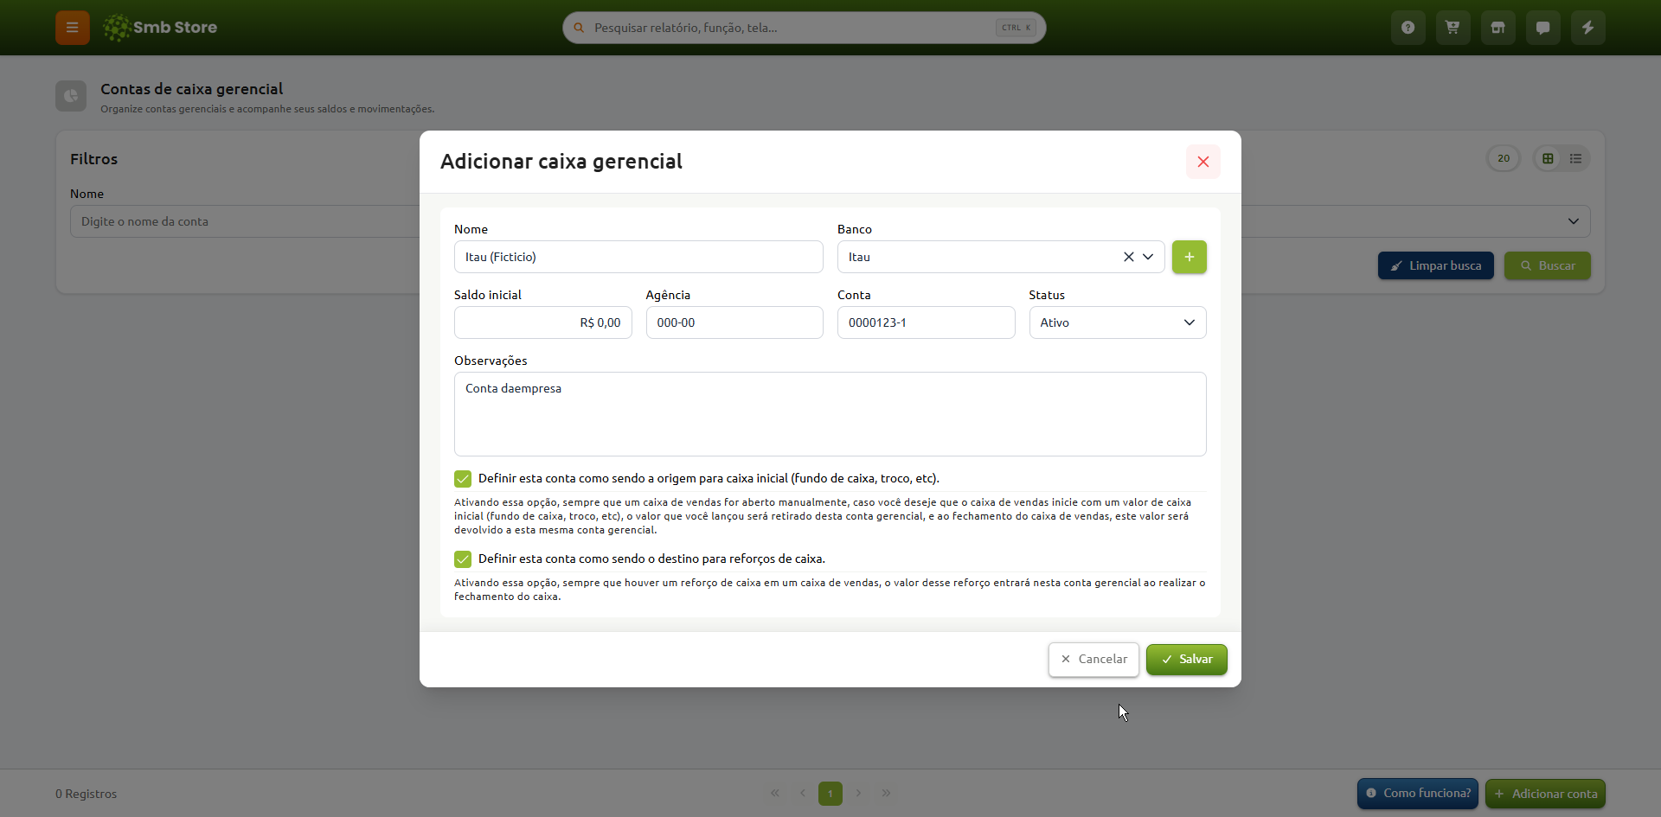Add a new bank with green plus button
The width and height of the screenshot is (1661, 817).
click(1190, 257)
